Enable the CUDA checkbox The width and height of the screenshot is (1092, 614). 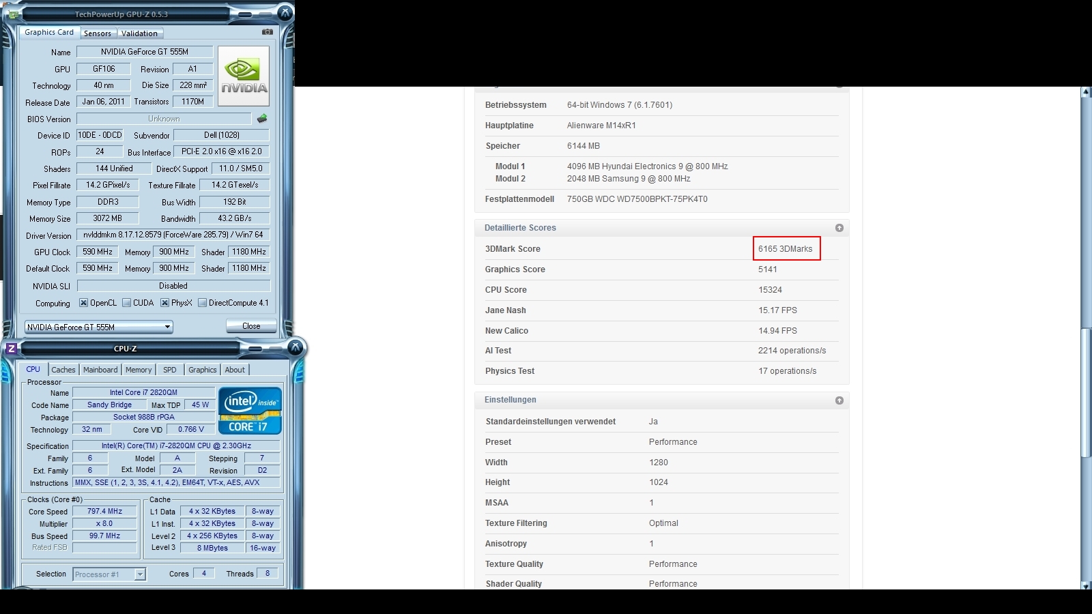(126, 303)
